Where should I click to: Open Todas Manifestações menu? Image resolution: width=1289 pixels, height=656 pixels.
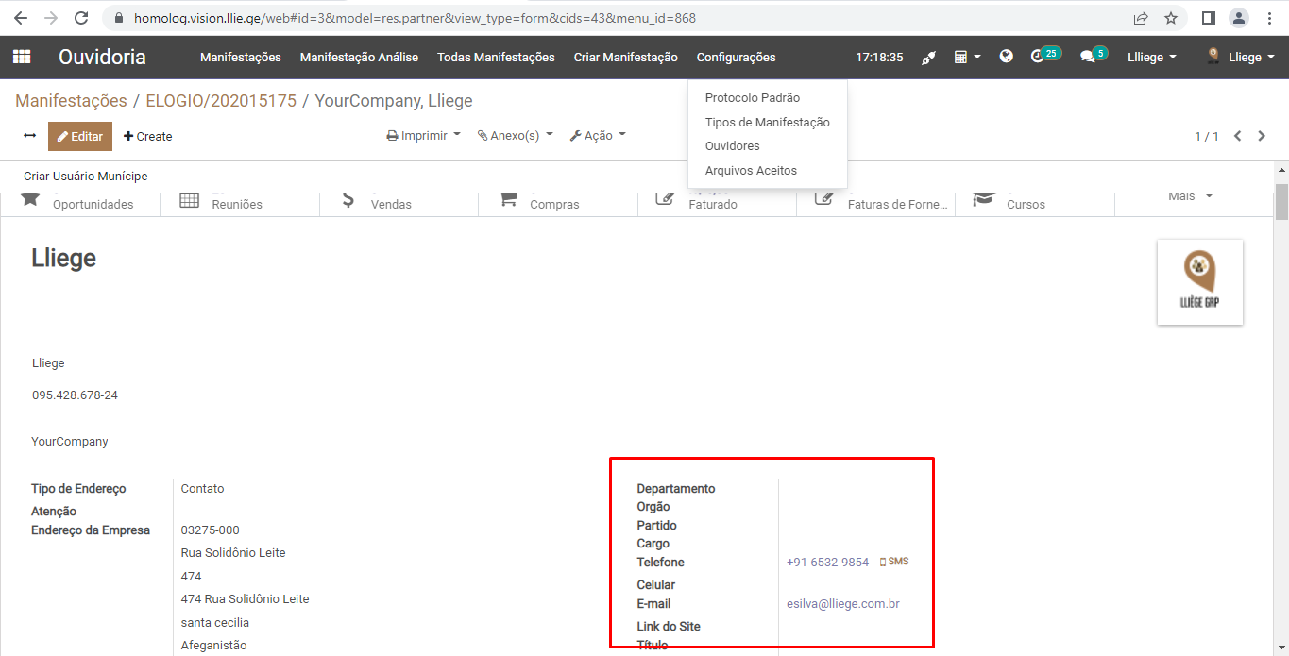coord(496,58)
